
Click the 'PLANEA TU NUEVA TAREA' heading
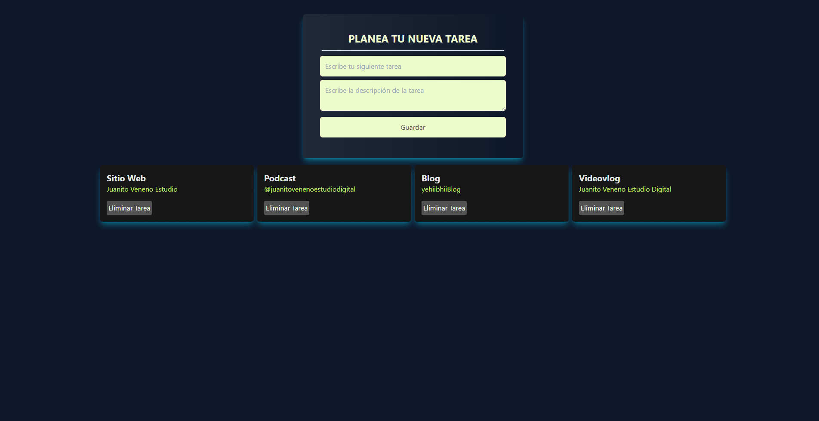pos(413,39)
